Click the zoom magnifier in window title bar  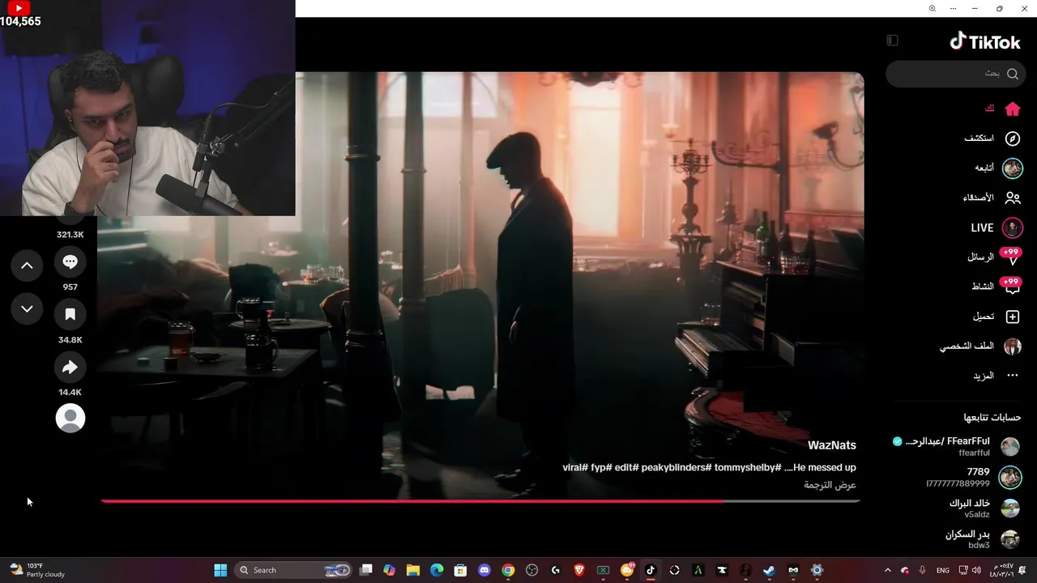(x=932, y=8)
